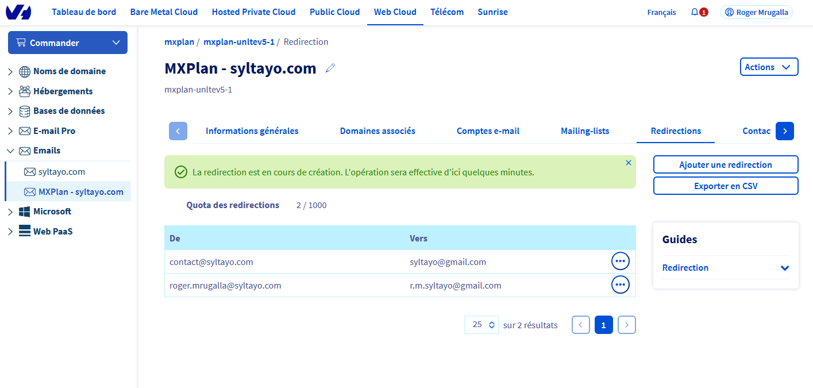Expand the Hébergements sidebar section
The height and width of the screenshot is (388, 813).
tap(10, 91)
